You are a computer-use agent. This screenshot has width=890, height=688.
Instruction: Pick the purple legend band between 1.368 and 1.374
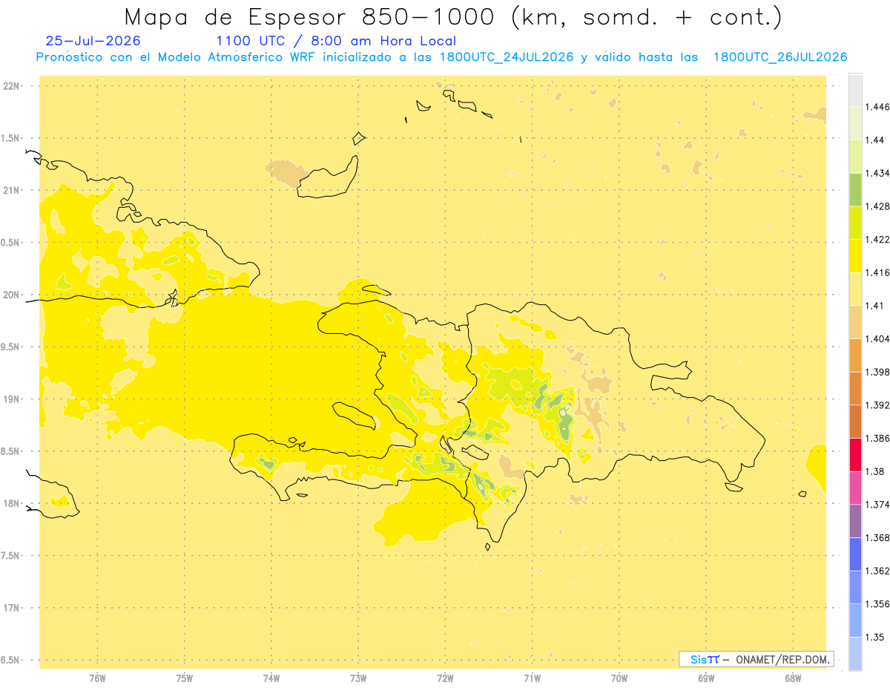coord(855,520)
